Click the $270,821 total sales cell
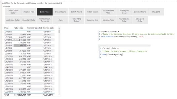 (x=22, y=73)
